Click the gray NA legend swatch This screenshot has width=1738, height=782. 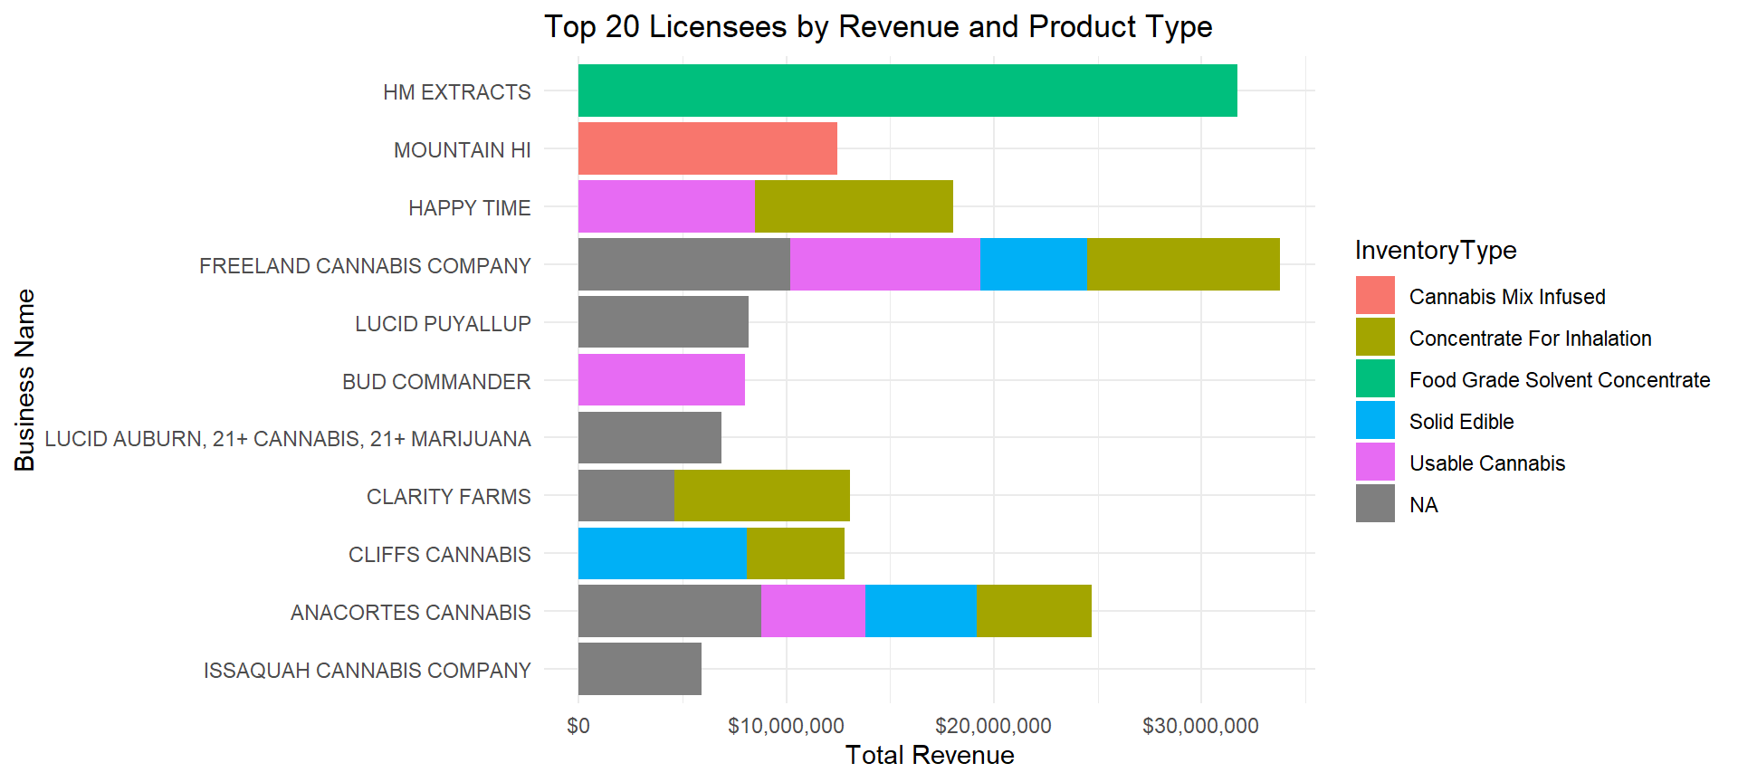click(1375, 504)
